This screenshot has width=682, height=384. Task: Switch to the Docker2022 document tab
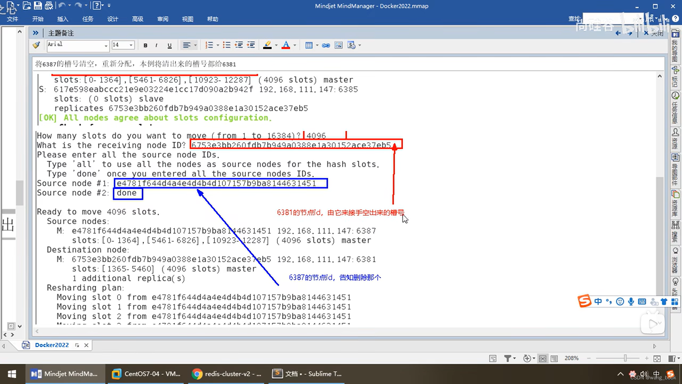pos(52,345)
